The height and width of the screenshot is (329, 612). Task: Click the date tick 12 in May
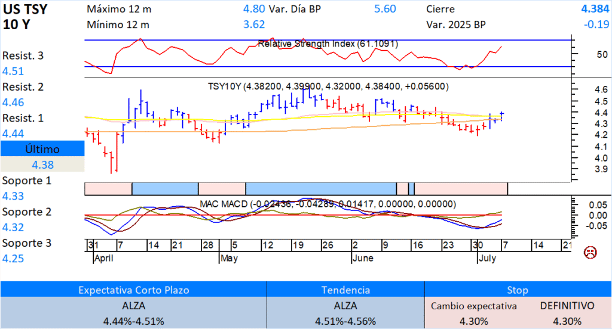point(268,246)
